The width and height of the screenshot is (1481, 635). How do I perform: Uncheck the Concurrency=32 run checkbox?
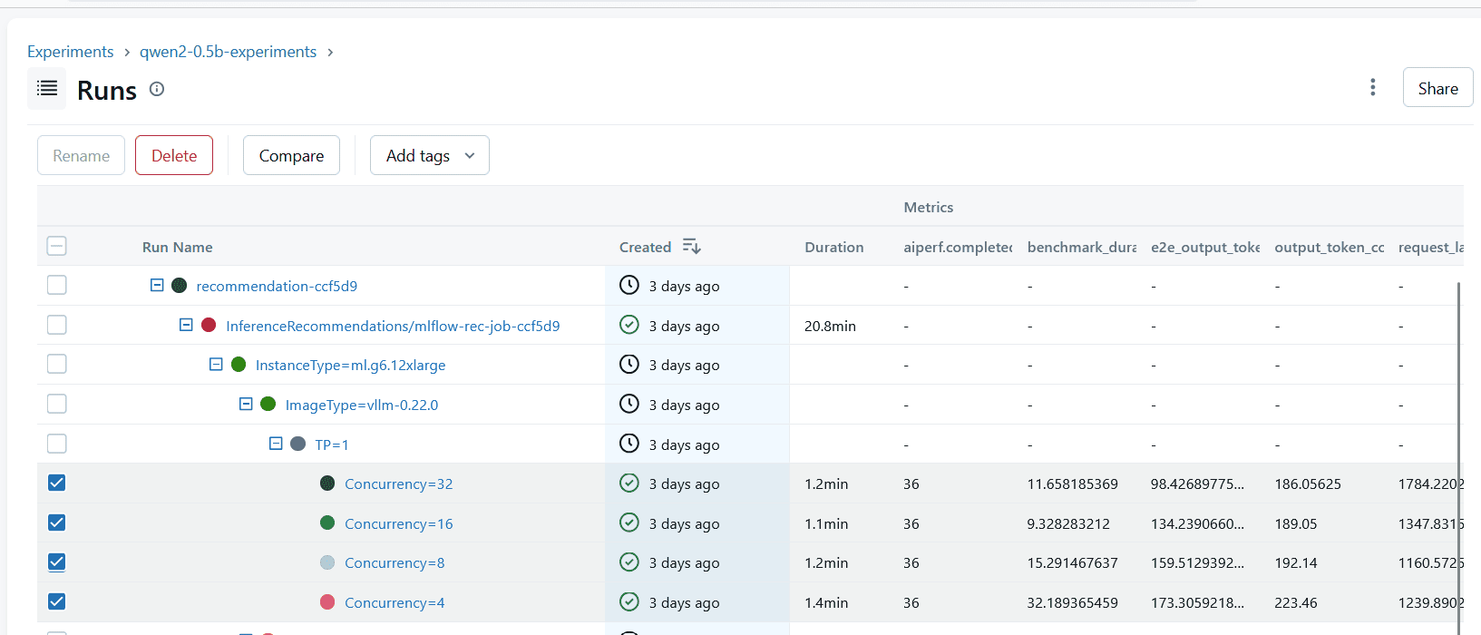point(56,483)
